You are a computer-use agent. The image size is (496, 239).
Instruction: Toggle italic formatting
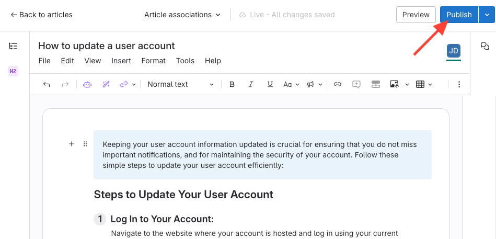[x=251, y=84]
